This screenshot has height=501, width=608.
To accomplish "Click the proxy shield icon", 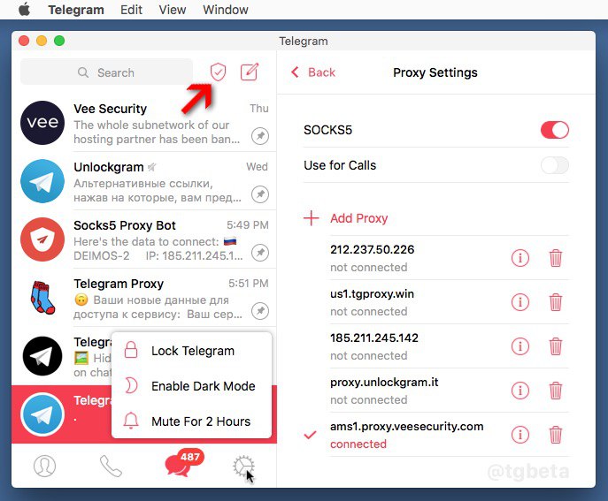I will 218,72.
